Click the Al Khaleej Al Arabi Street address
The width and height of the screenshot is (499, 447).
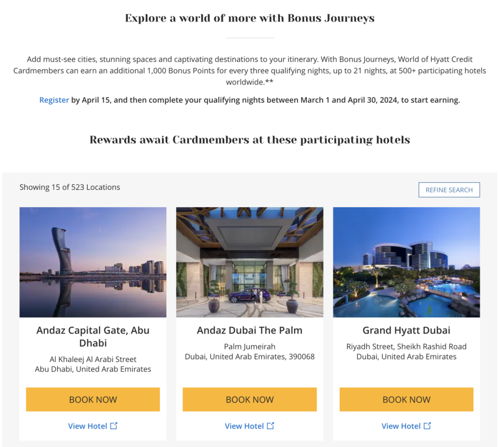pyautogui.click(x=93, y=359)
